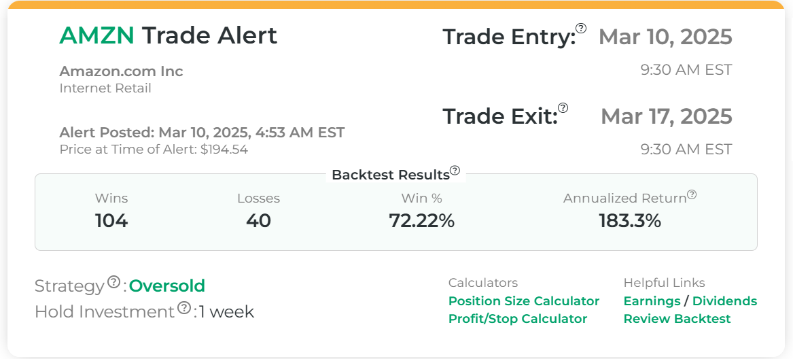
Task: Click Annualized Return question mark icon
Action: pos(692,195)
